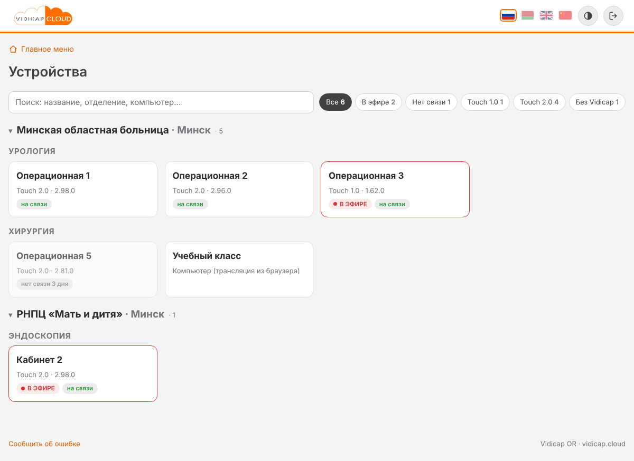This screenshot has width=634, height=461.
Task: Apply the Touch 2.0 filter chip
Action: click(x=539, y=102)
